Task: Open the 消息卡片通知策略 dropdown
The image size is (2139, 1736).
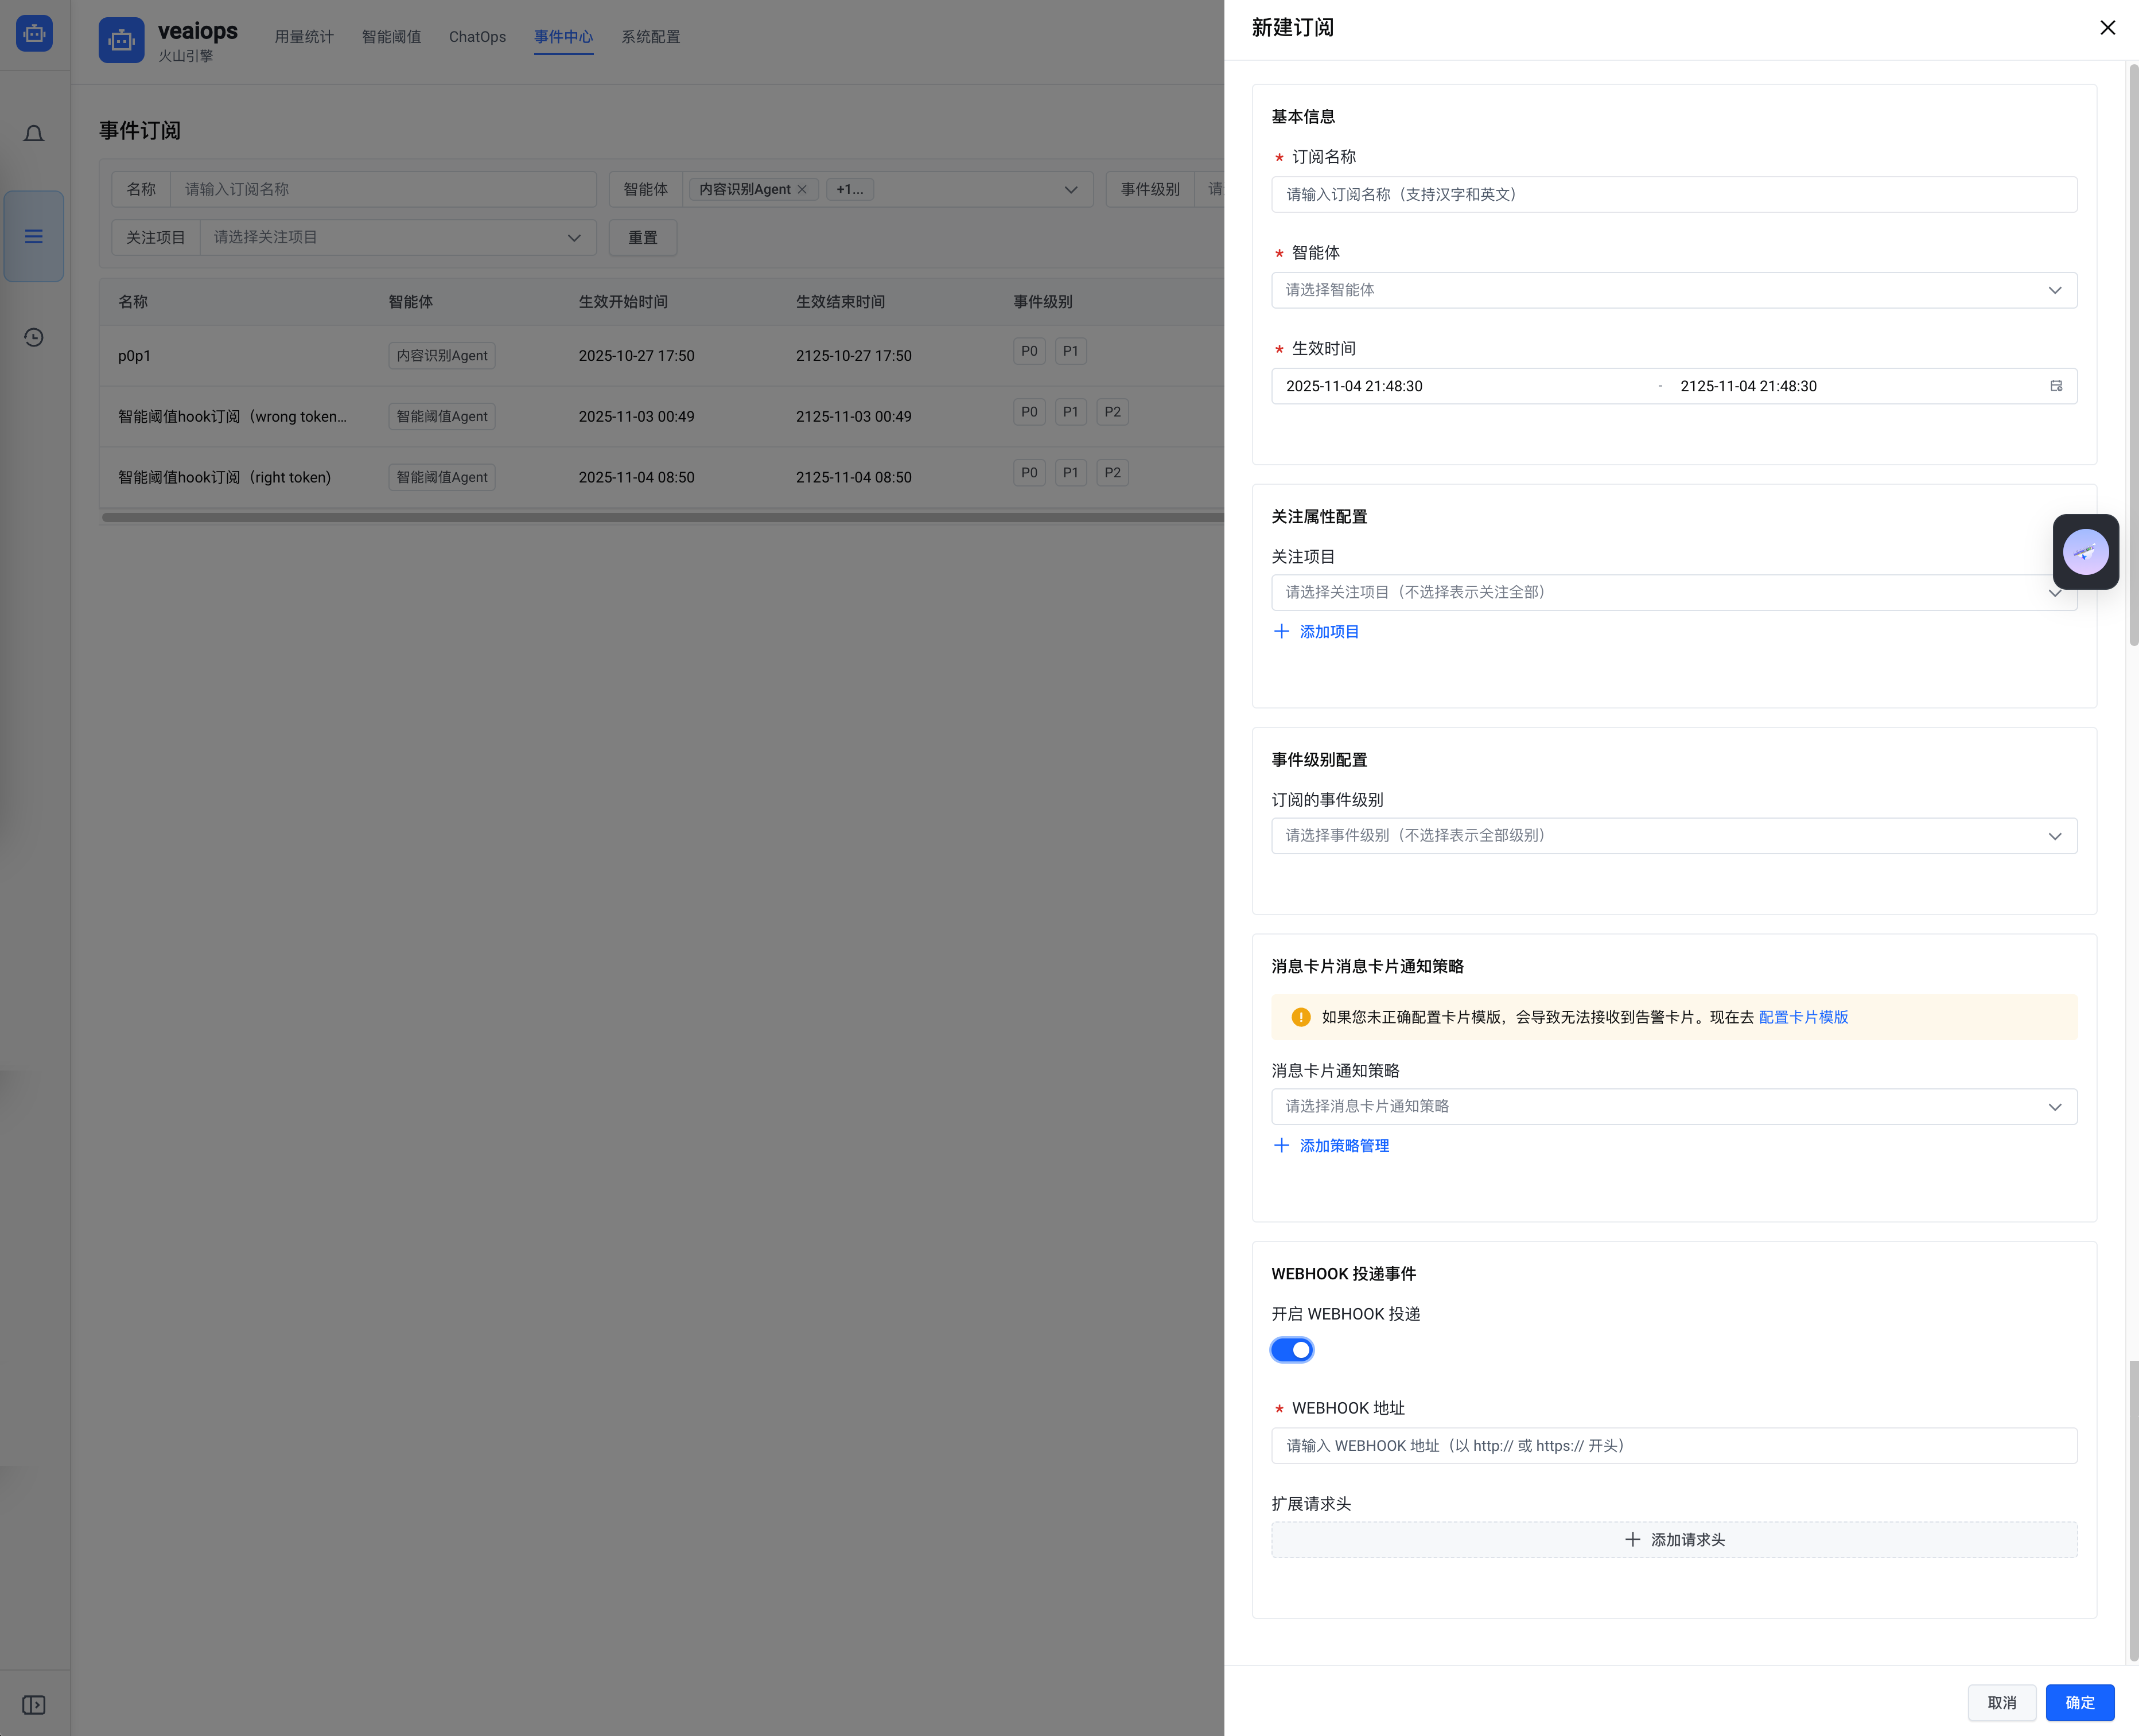Action: tap(1674, 1107)
